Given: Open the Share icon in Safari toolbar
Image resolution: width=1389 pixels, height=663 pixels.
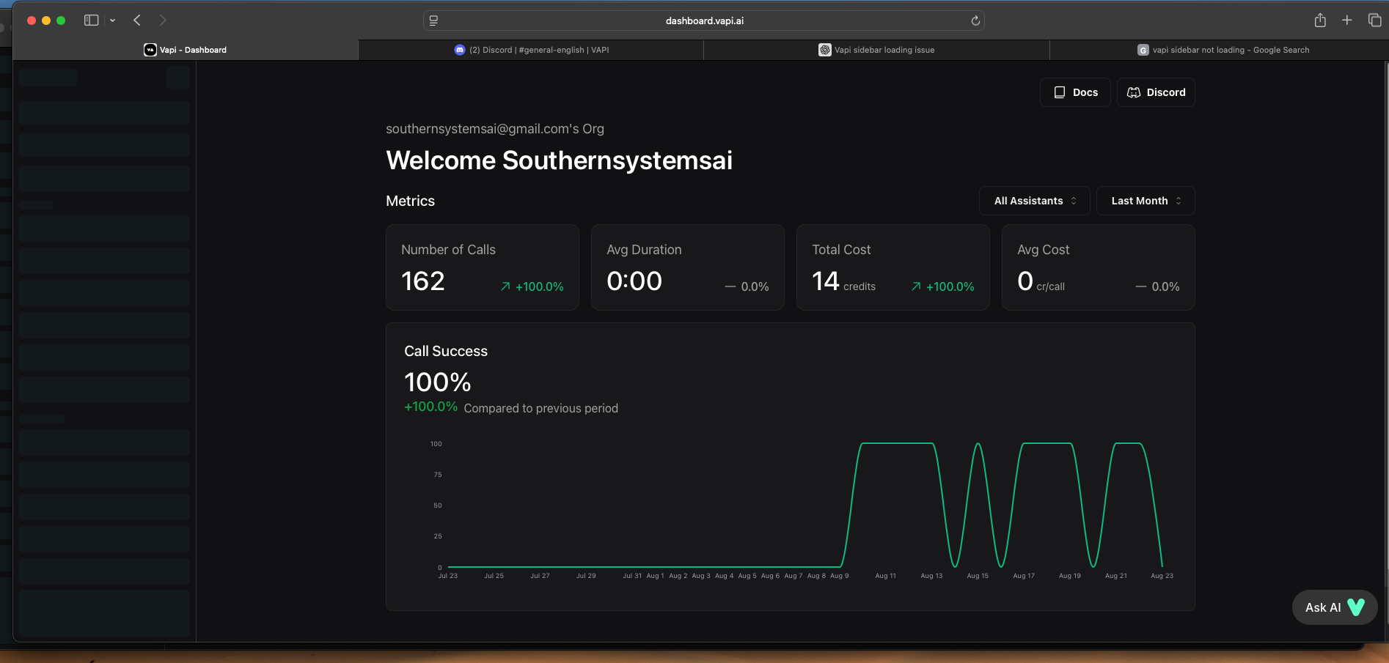Looking at the screenshot, I should [1320, 20].
